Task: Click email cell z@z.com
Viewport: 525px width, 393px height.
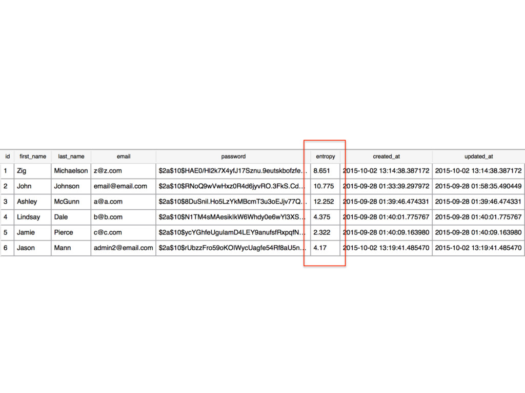Action: click(124, 171)
